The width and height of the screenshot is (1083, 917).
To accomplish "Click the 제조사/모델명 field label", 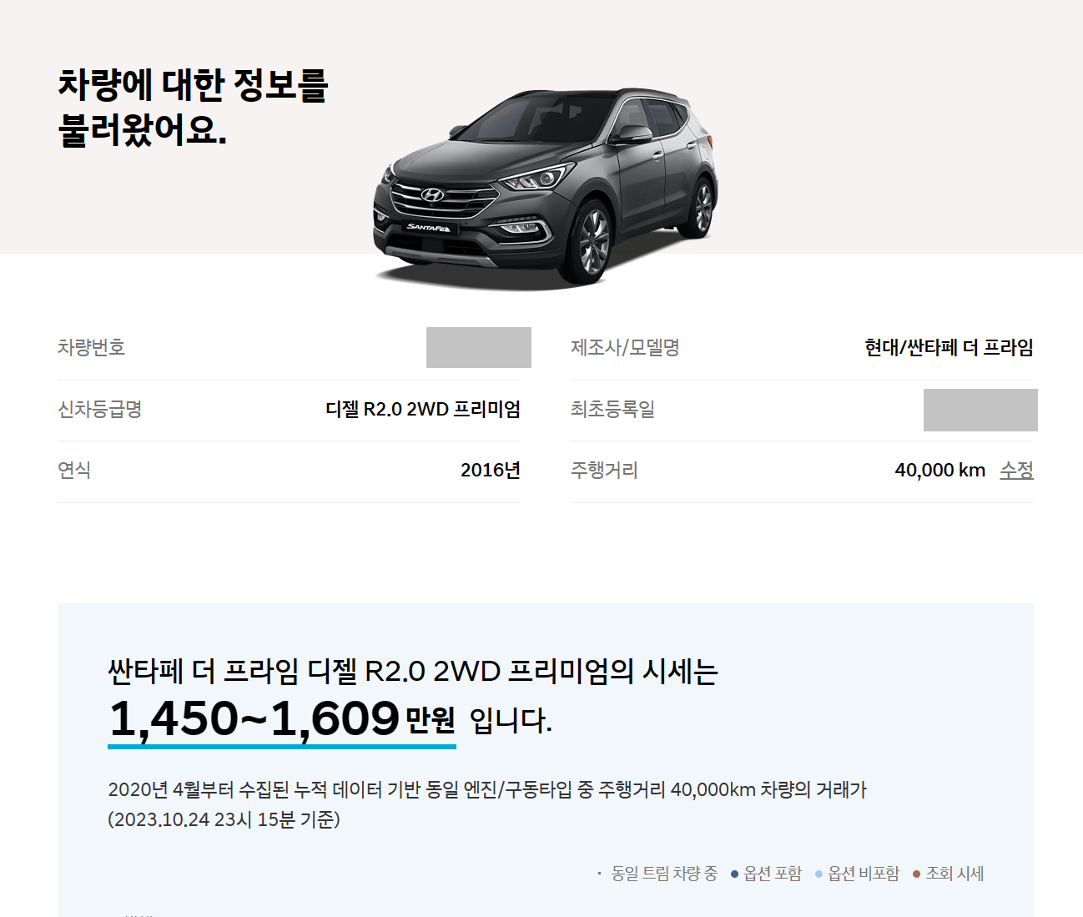I will pyautogui.click(x=625, y=347).
